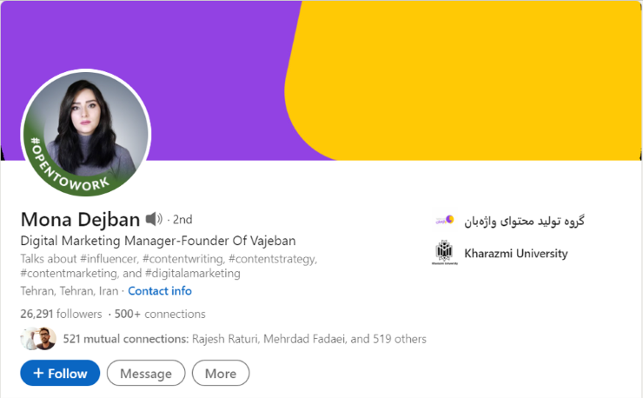This screenshot has width=643, height=398.
Task: Click the Kharazmi University logo icon
Action: click(x=445, y=253)
